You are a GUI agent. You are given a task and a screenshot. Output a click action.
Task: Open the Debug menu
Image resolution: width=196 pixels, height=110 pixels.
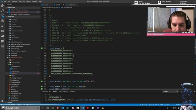coord(28,2)
